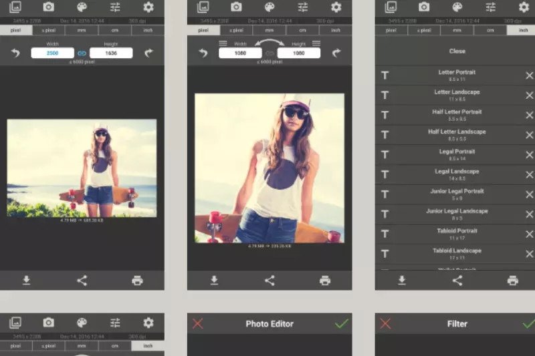
Task: Select ≤pixel tab on square 1080 screen
Action: coord(236,30)
